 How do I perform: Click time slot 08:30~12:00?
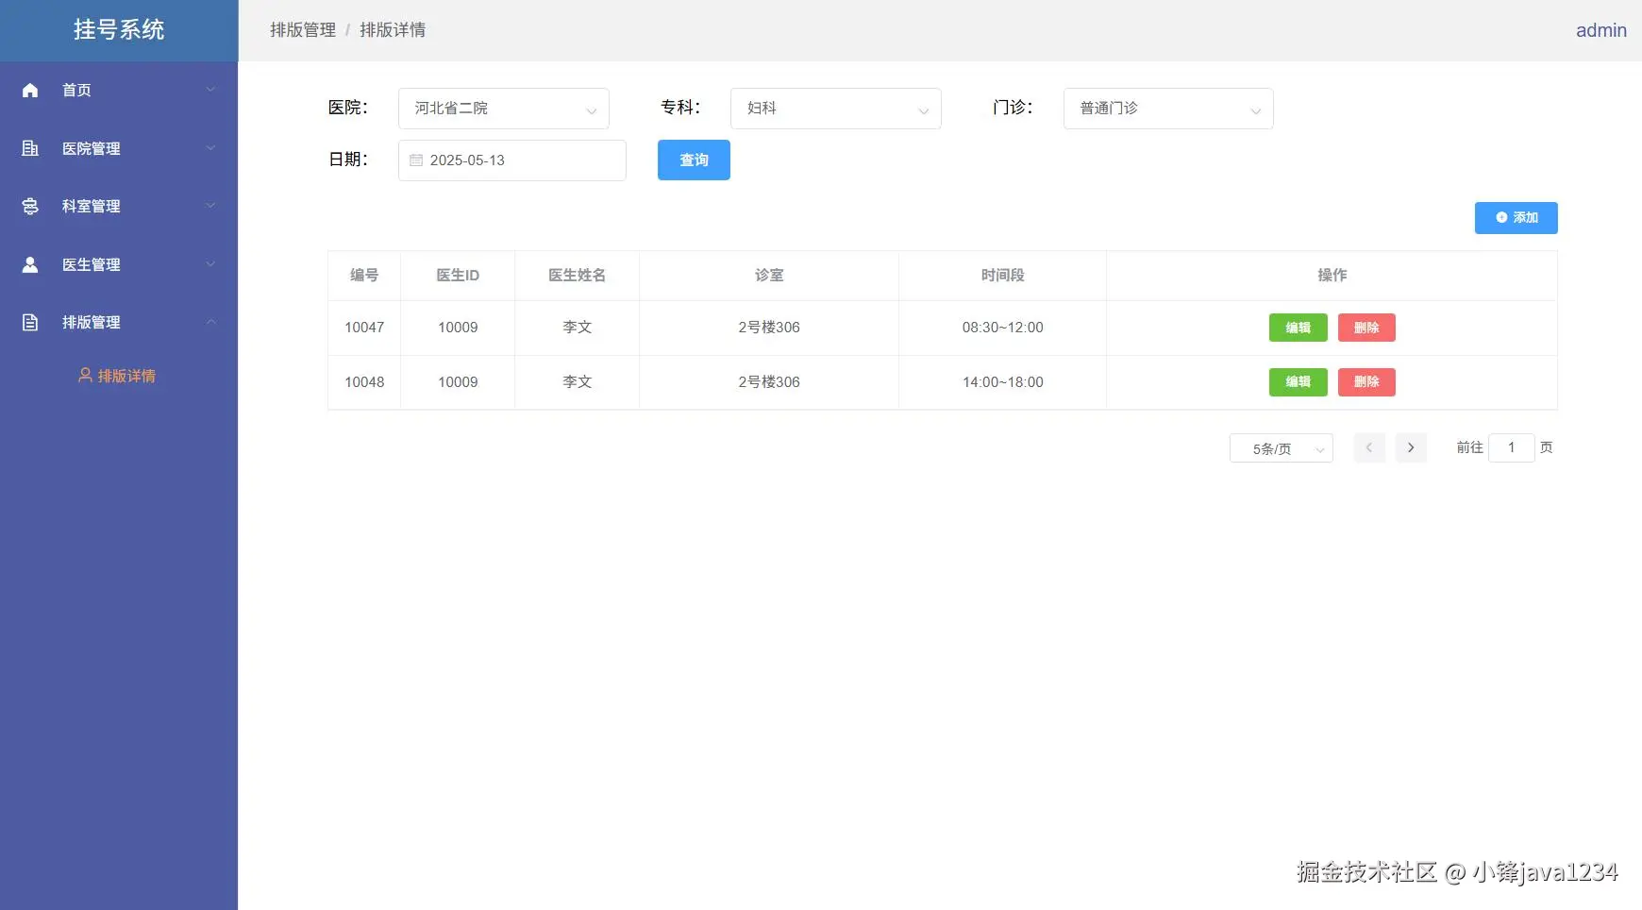pyautogui.click(x=1002, y=328)
